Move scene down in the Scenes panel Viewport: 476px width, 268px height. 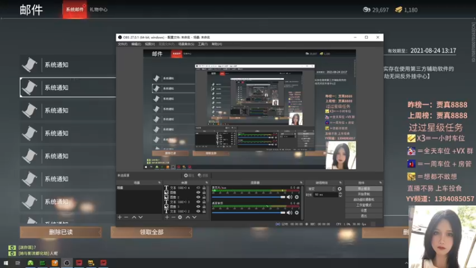(140, 217)
